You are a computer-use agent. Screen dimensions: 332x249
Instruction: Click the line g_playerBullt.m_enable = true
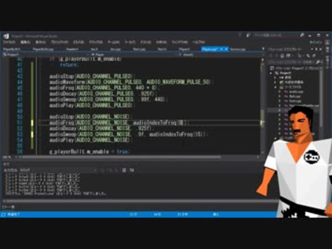(x=90, y=152)
